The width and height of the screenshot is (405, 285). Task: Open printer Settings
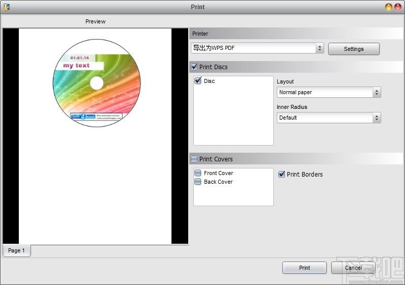tap(354, 49)
